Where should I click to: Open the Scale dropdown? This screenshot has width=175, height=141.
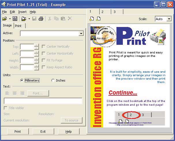169,19
